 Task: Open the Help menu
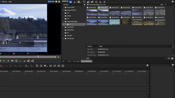tap(10, 2)
